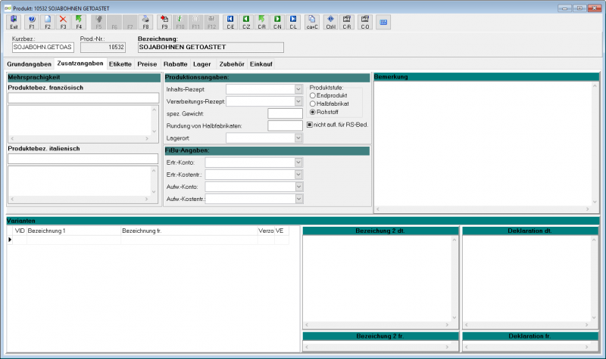Select the Varianten row marker arrow
The height and width of the screenshot is (359, 606).
[x=10, y=240]
